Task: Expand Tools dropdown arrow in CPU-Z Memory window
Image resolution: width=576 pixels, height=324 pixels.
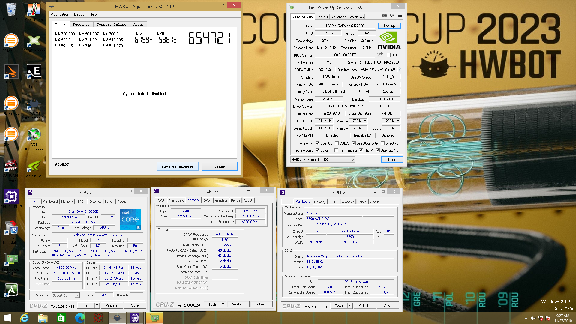Action: click(x=223, y=304)
